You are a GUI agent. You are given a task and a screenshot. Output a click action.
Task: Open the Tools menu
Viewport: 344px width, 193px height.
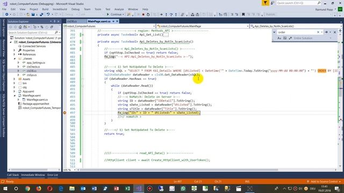point(98,10)
